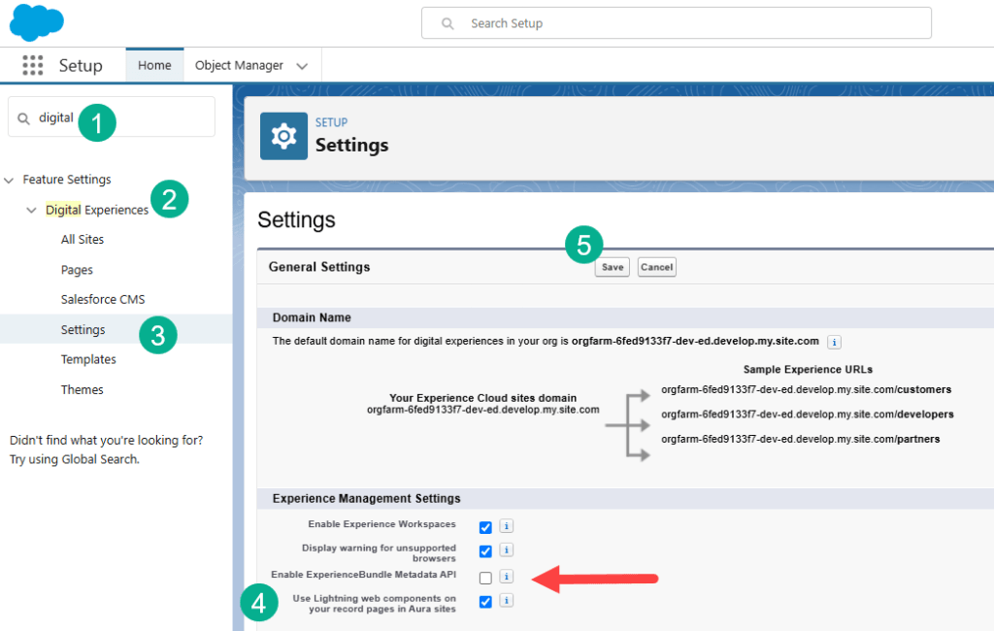Click info icon beside the domain name
994x631 pixels.
click(x=835, y=342)
